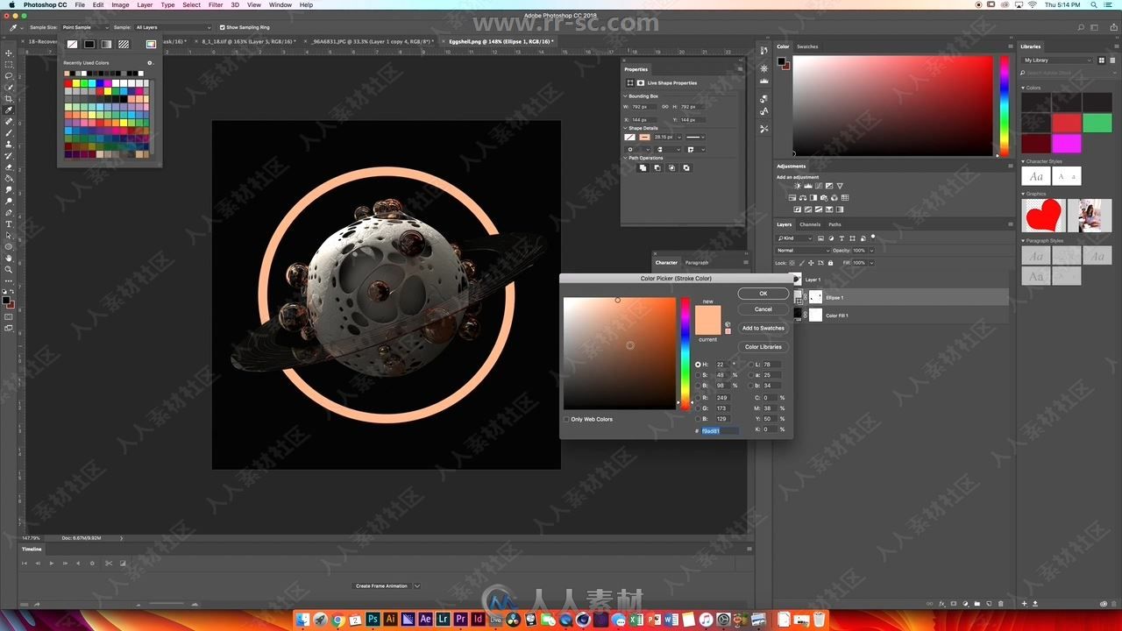
Task: Switch to the Swatches tab
Action: [x=807, y=46]
